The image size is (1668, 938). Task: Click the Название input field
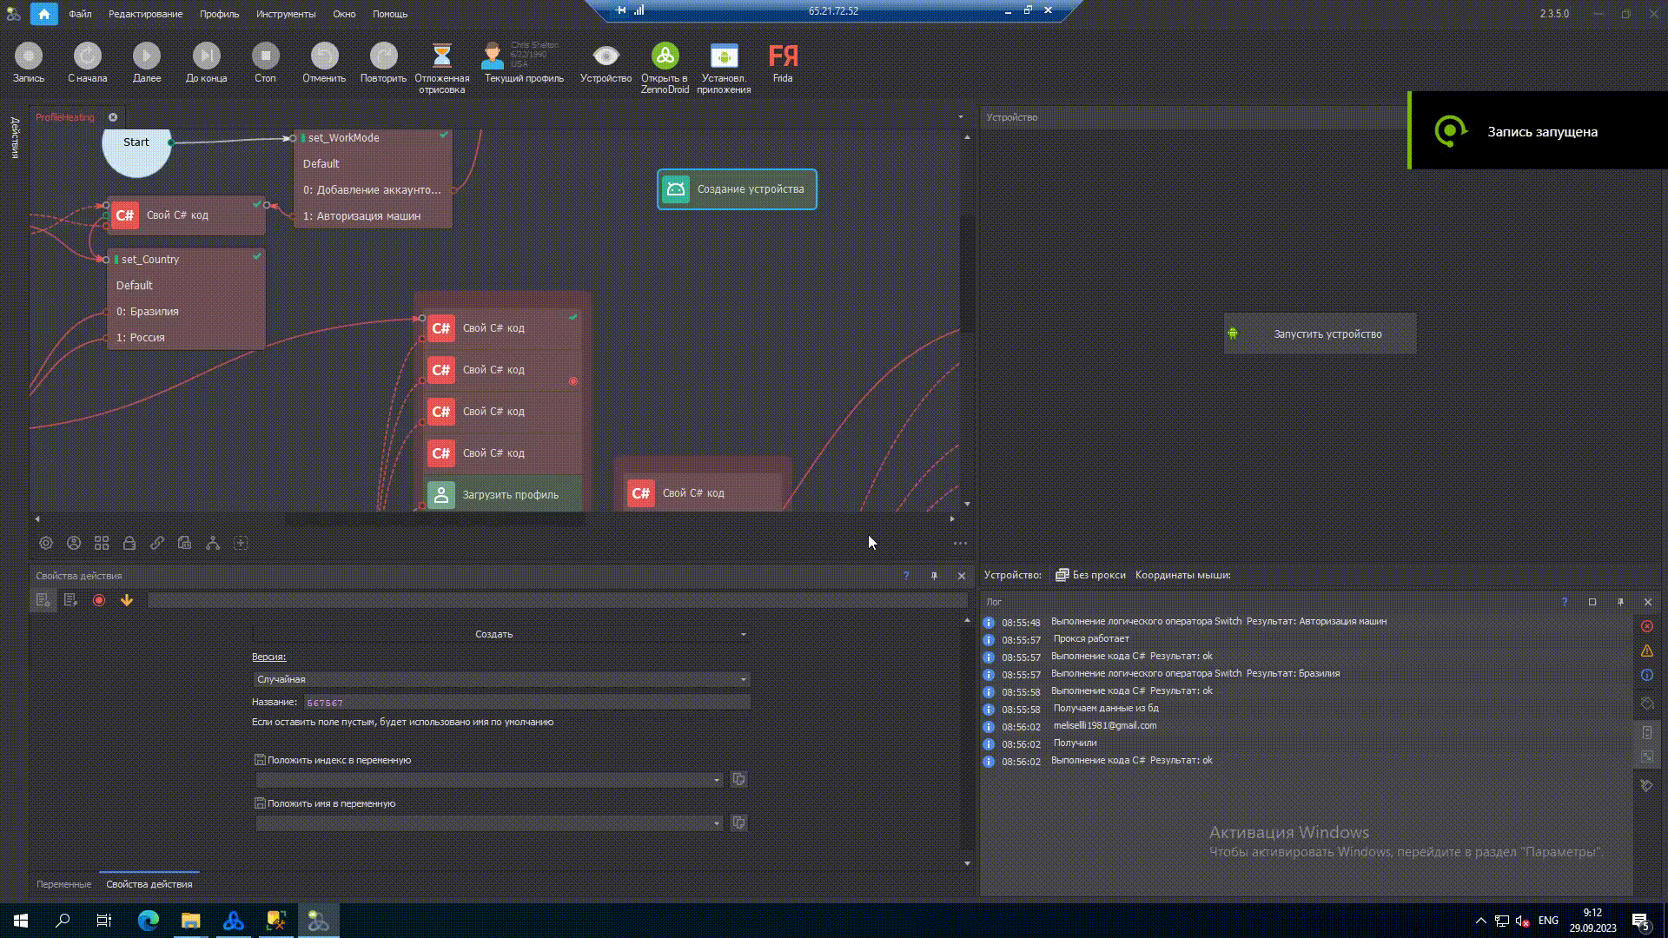(526, 703)
